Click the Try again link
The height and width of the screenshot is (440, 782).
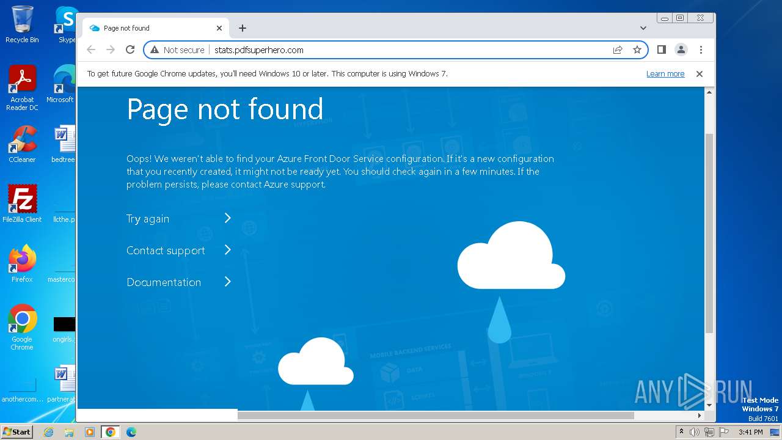(x=148, y=219)
